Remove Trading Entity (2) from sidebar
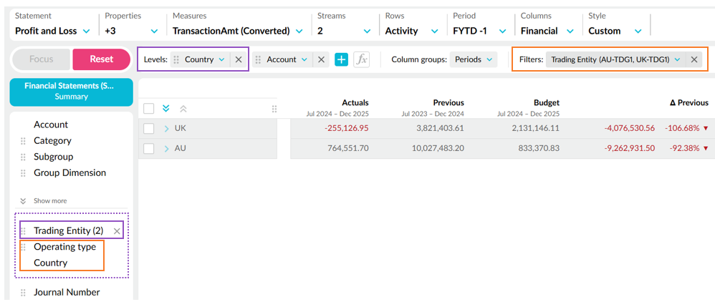 coord(117,231)
